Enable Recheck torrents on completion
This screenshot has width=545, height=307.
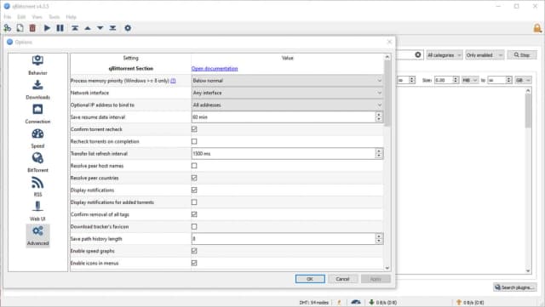(194, 141)
